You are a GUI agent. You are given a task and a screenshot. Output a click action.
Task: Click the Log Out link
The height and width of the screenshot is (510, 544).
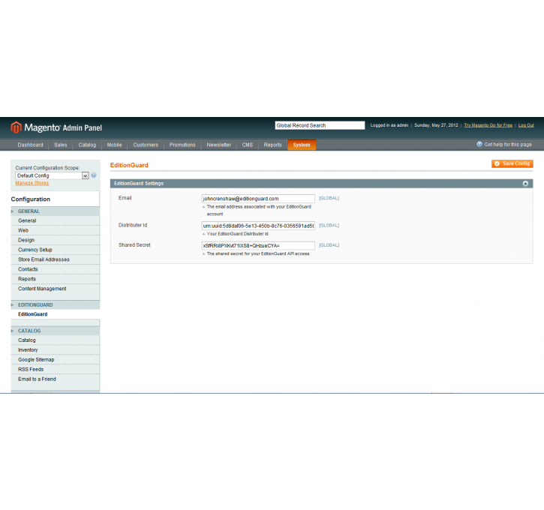pos(526,125)
